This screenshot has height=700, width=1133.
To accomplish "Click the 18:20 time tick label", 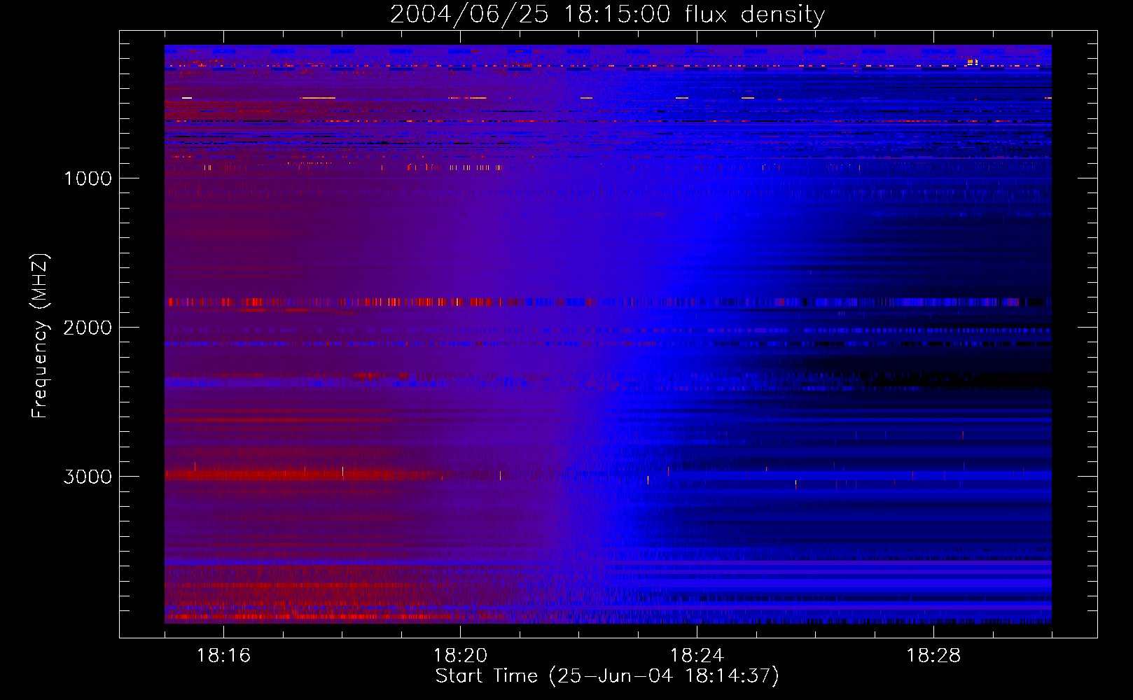I will click(460, 656).
